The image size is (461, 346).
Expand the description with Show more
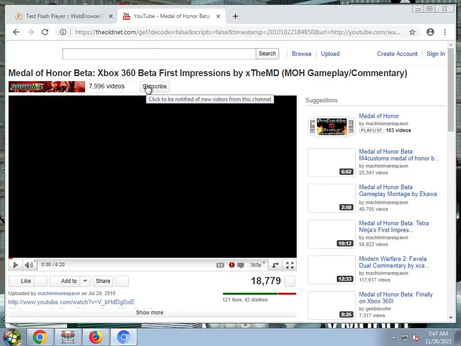(x=149, y=313)
